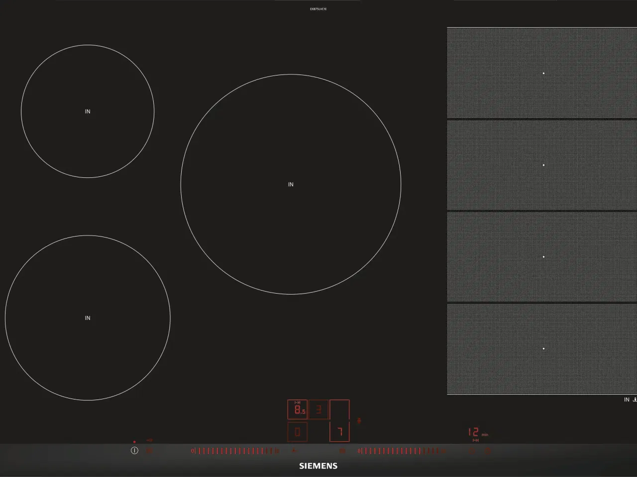Tap the rightmost red sensor icon on the control strip
Image resolution: width=637 pixels, height=477 pixels.
[x=488, y=451]
